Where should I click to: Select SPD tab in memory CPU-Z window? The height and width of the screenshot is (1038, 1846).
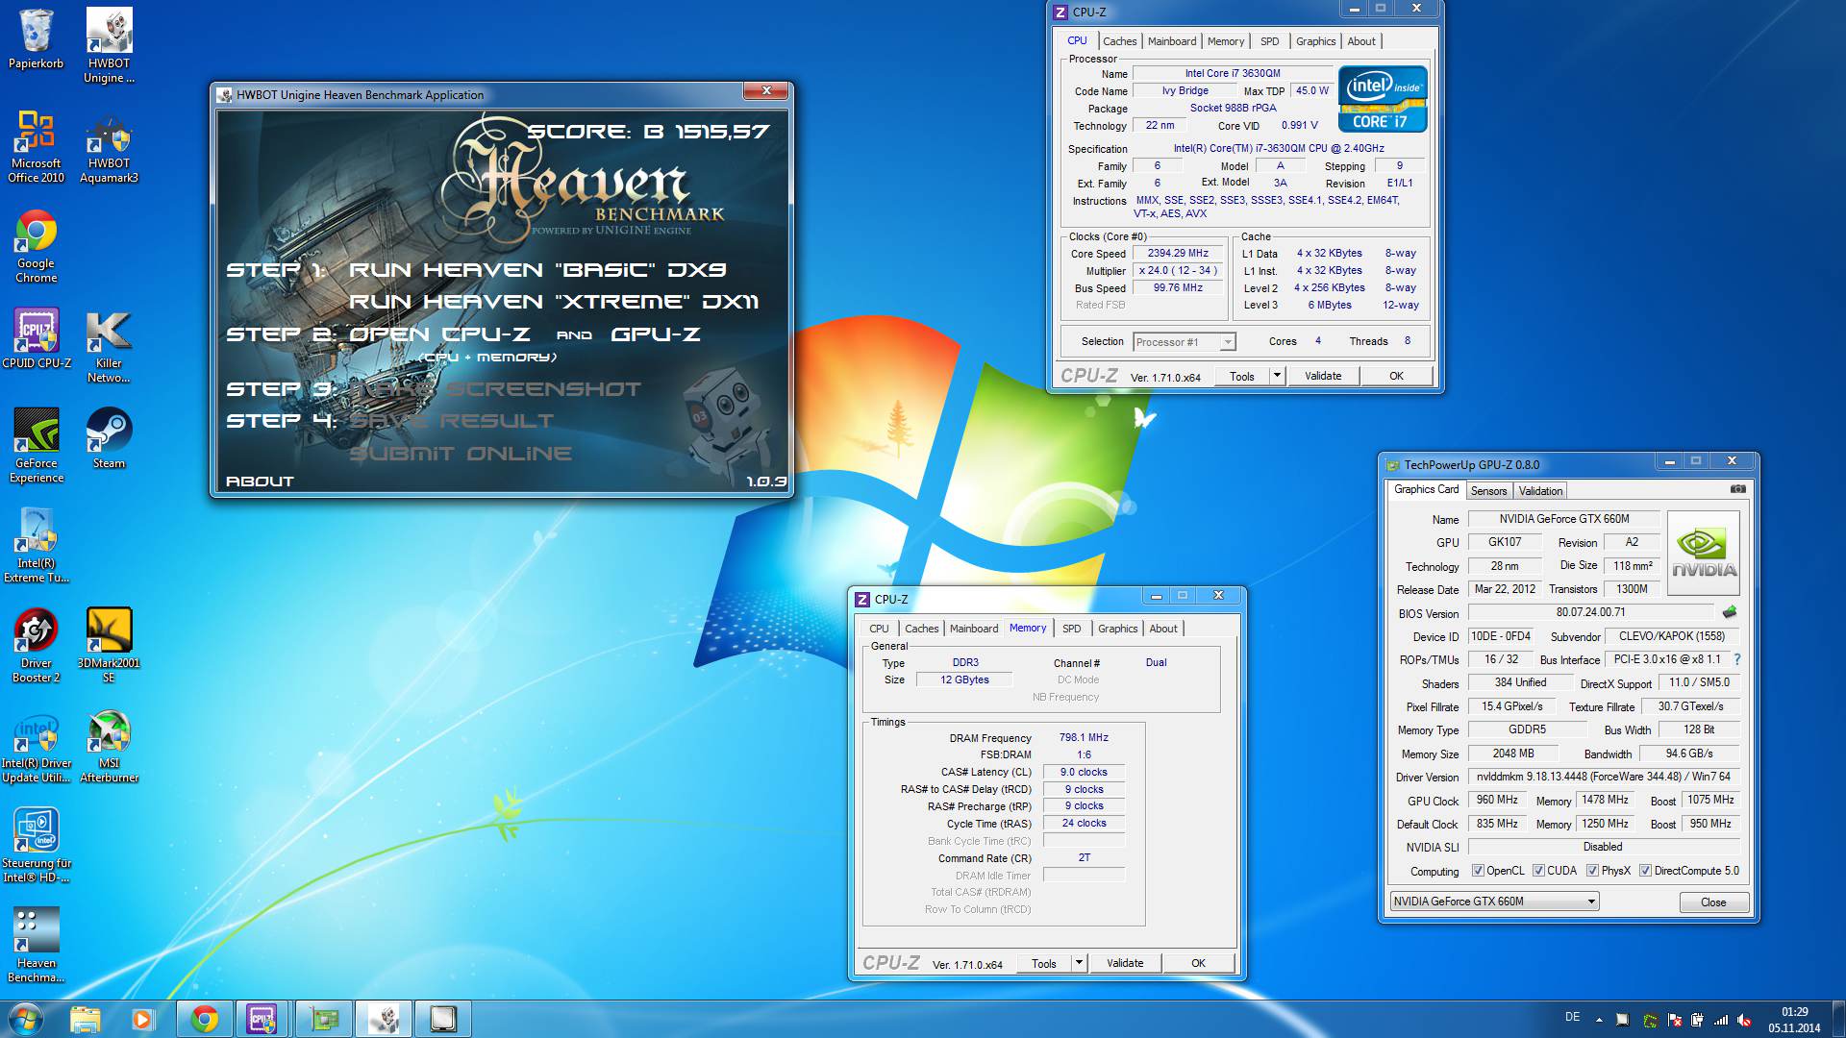click(1071, 629)
